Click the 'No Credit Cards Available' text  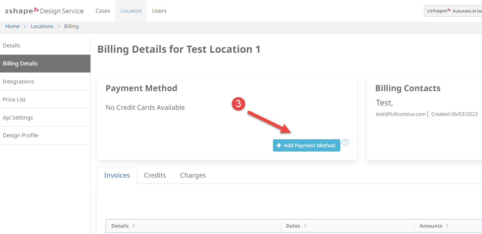pyautogui.click(x=145, y=107)
